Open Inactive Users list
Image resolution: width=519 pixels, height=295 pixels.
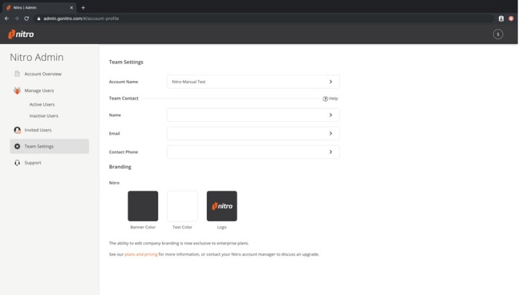pos(43,116)
